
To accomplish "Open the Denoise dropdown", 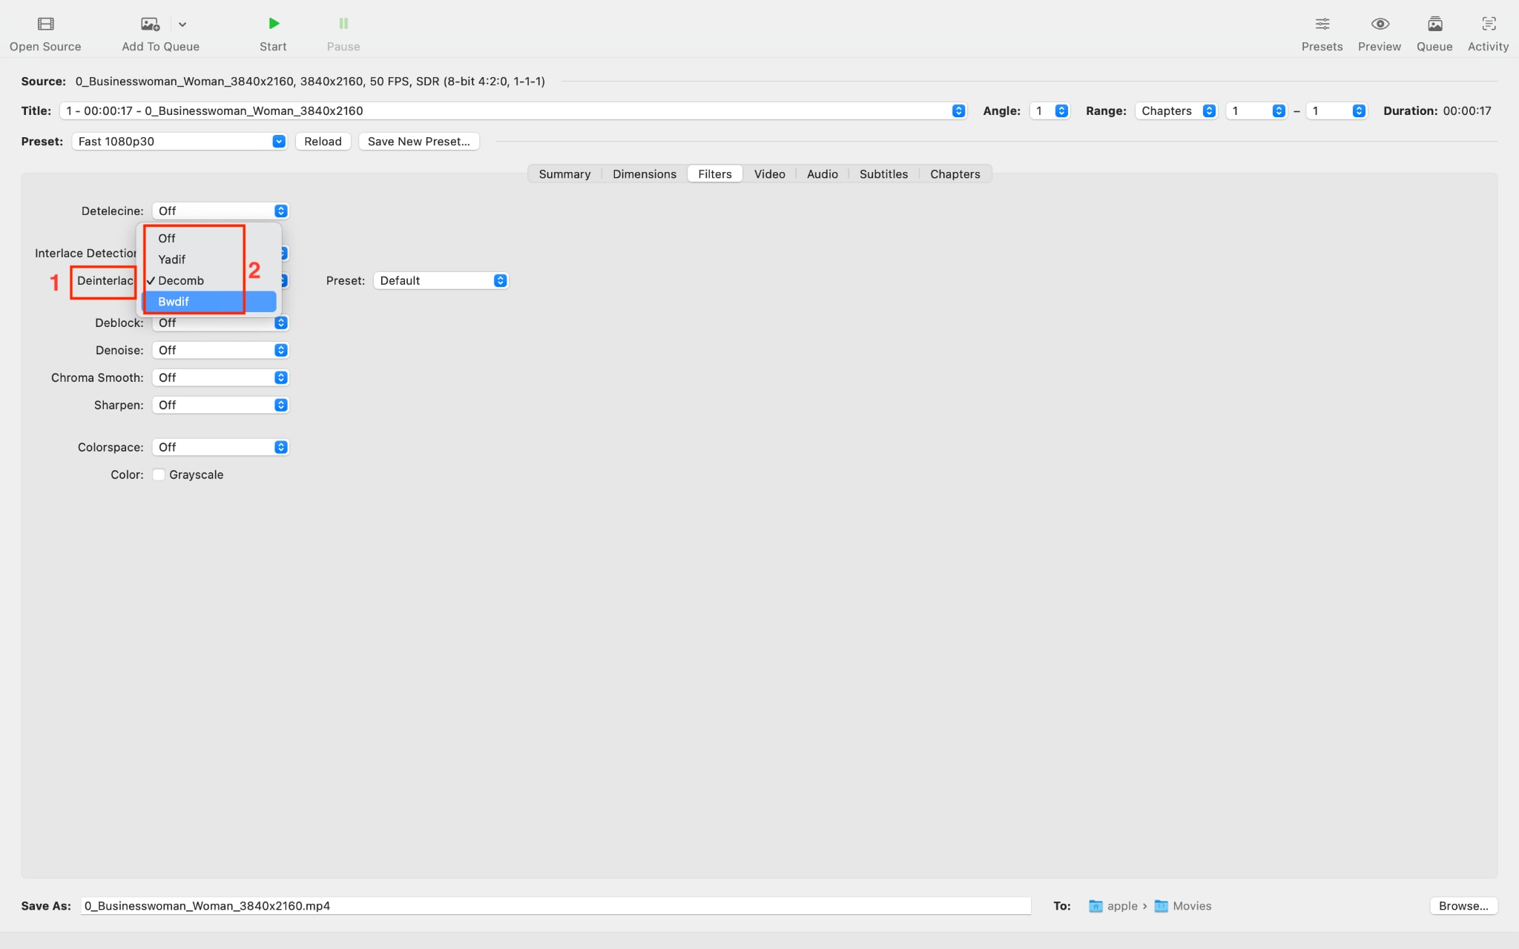I will tap(220, 350).
